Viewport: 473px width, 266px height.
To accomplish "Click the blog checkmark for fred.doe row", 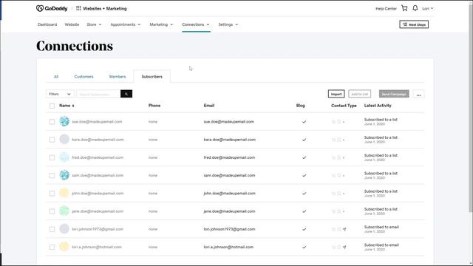I will (x=304, y=157).
